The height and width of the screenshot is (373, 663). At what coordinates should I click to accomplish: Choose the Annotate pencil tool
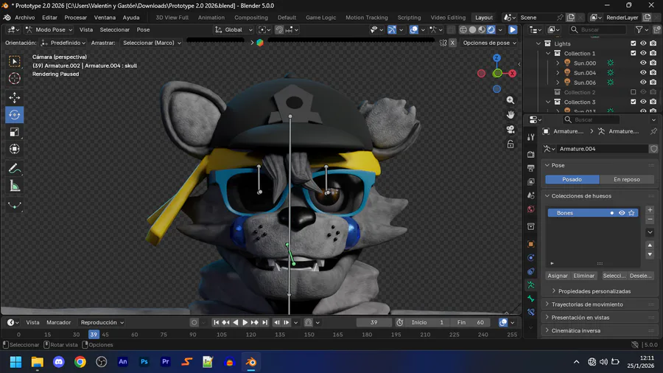pyautogui.click(x=15, y=169)
